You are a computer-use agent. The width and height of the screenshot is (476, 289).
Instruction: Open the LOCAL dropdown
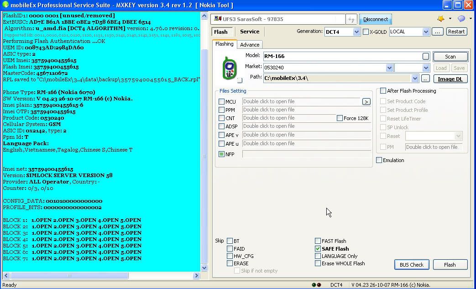pos(426,32)
